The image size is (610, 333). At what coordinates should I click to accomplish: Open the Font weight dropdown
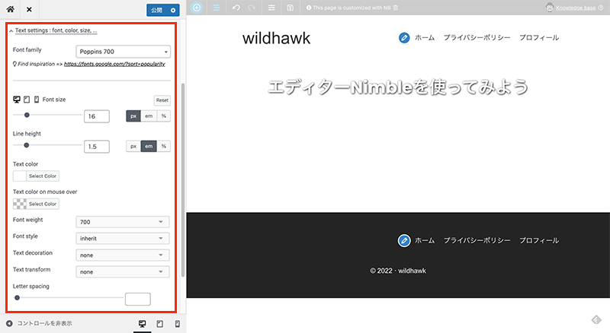(x=124, y=222)
